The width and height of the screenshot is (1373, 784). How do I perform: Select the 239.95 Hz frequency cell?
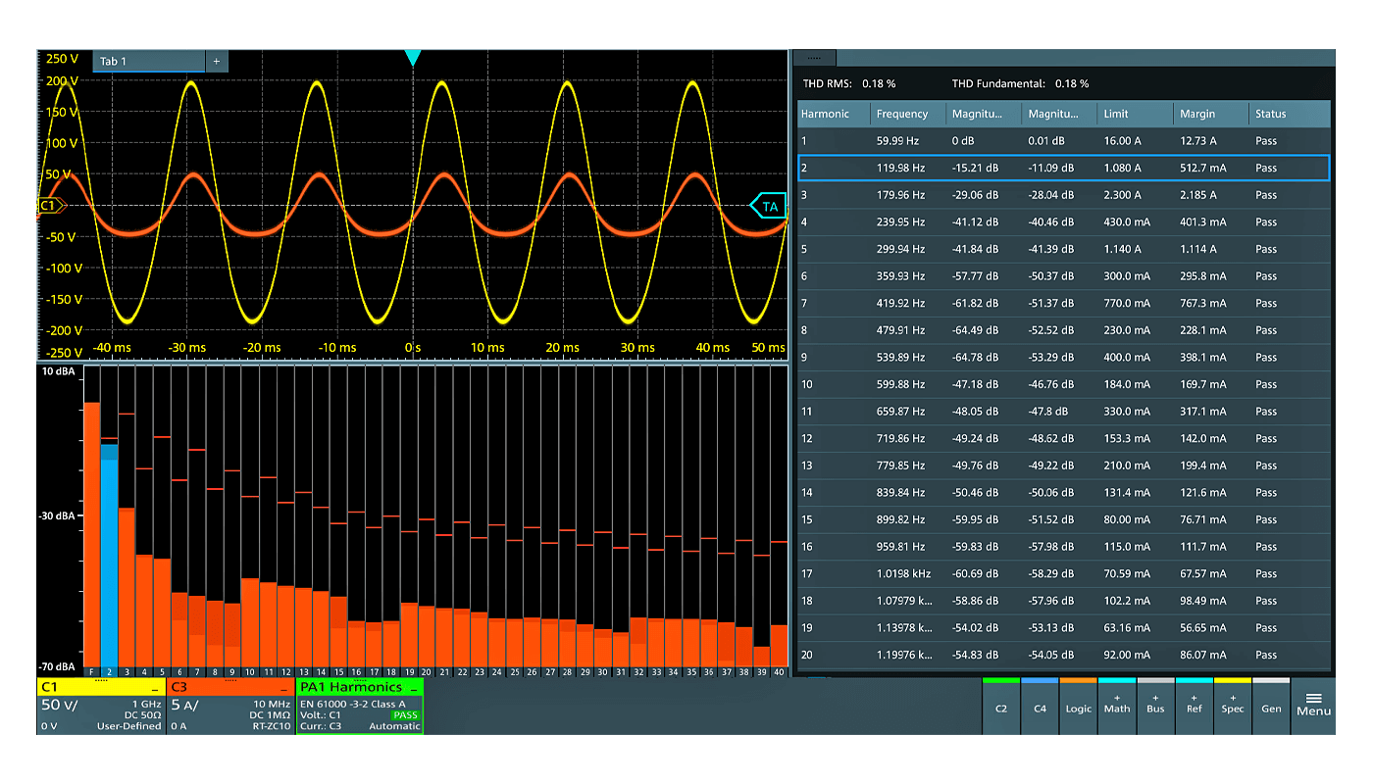point(900,222)
